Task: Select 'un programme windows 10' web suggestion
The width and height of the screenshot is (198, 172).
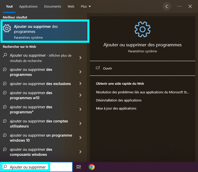Action: click(41, 138)
